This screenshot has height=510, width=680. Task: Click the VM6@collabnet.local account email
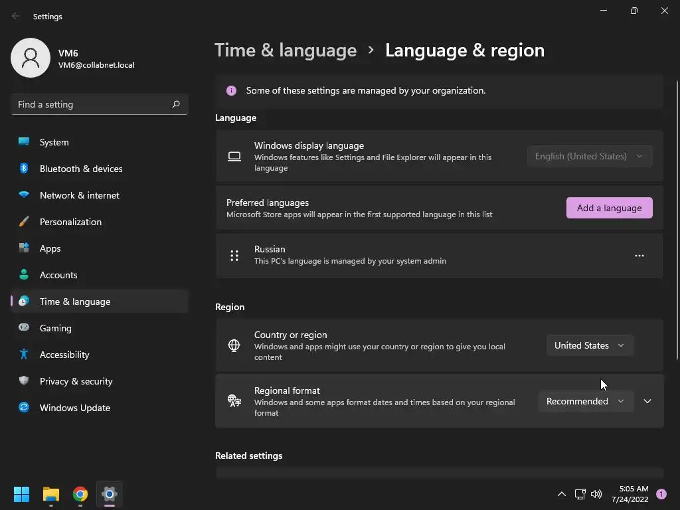tap(96, 65)
